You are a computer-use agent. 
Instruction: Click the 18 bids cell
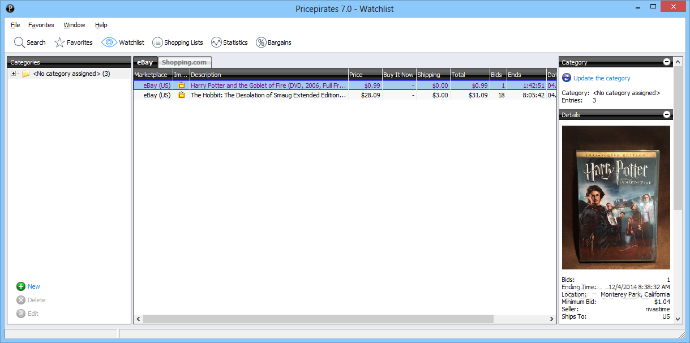click(x=502, y=95)
